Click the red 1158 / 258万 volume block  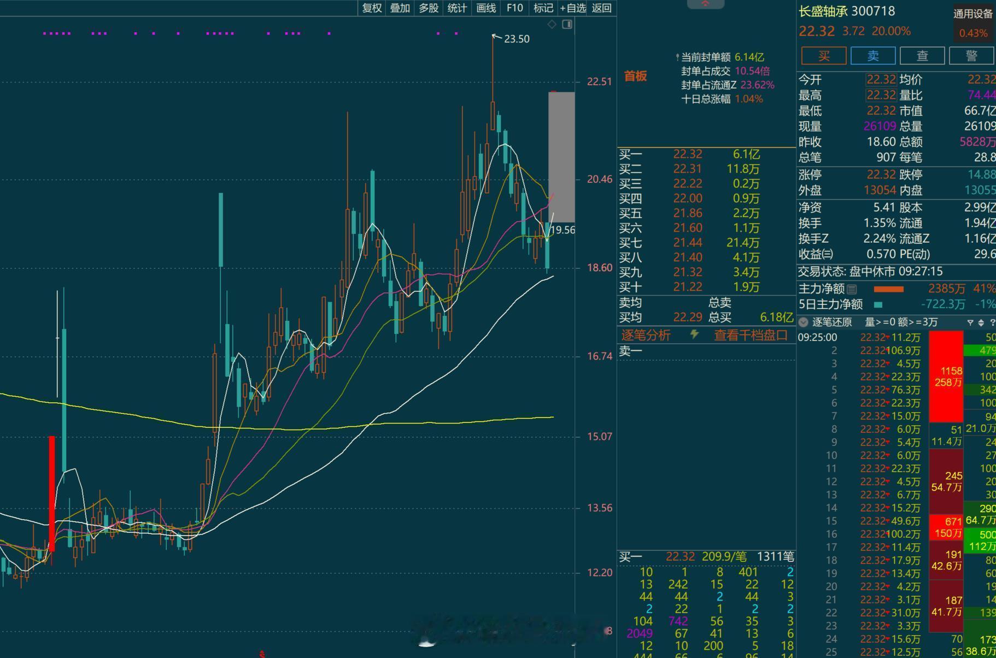pos(946,377)
